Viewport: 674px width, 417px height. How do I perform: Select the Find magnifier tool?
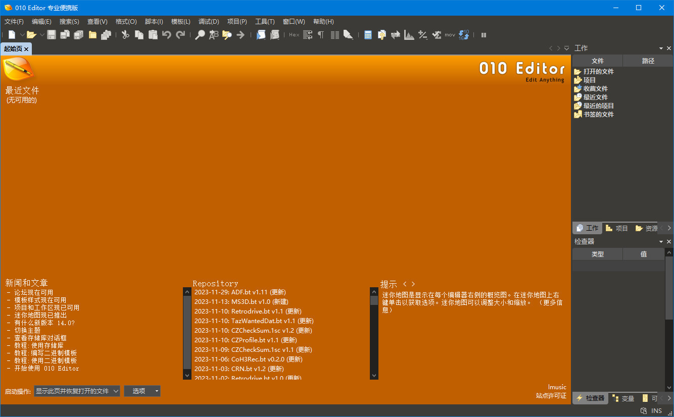click(200, 34)
